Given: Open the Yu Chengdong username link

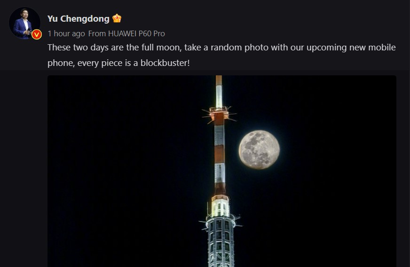Looking at the screenshot, I should pos(78,19).
